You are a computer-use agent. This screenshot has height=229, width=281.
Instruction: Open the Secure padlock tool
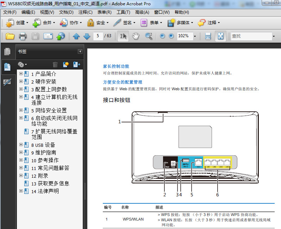point(98,23)
